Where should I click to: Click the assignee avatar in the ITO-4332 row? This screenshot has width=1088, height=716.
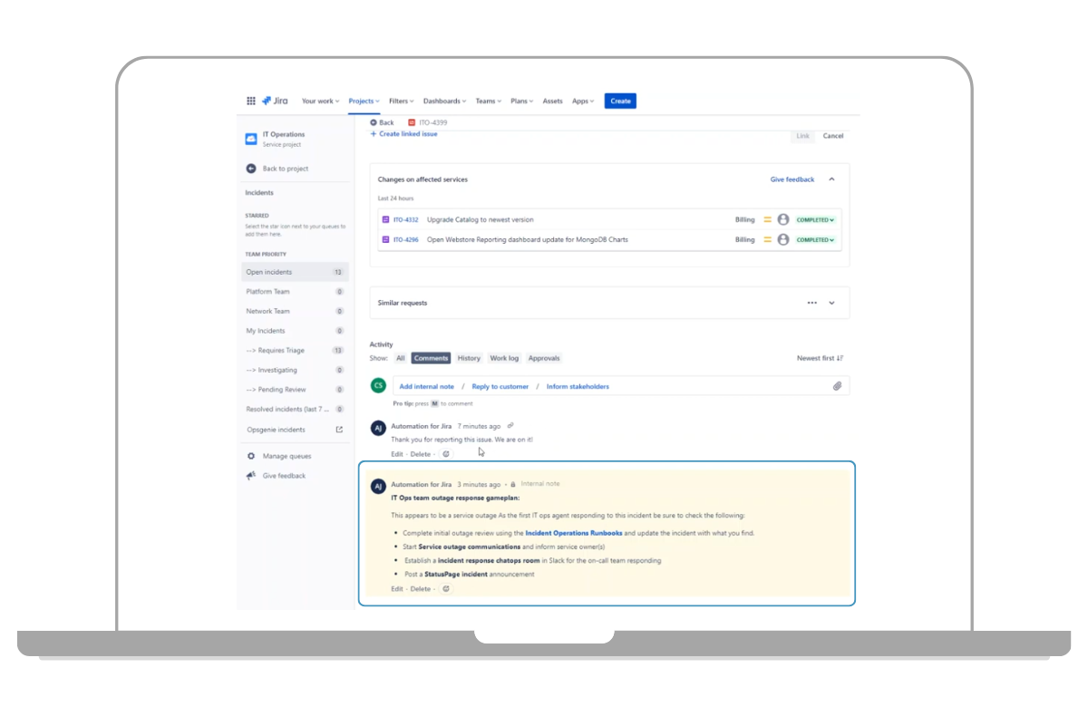tap(783, 219)
